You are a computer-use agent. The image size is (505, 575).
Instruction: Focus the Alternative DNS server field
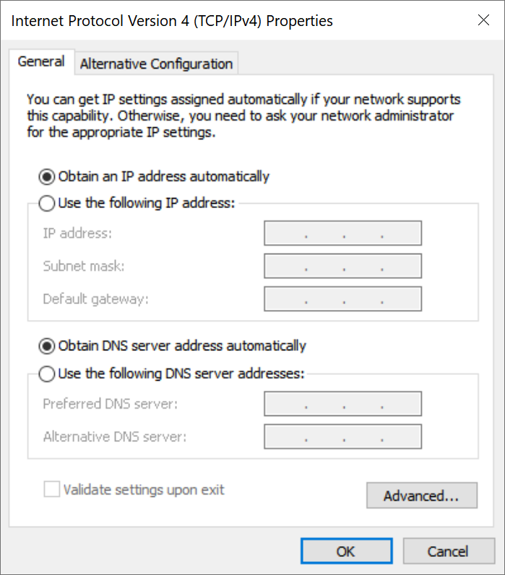pyautogui.click(x=342, y=436)
